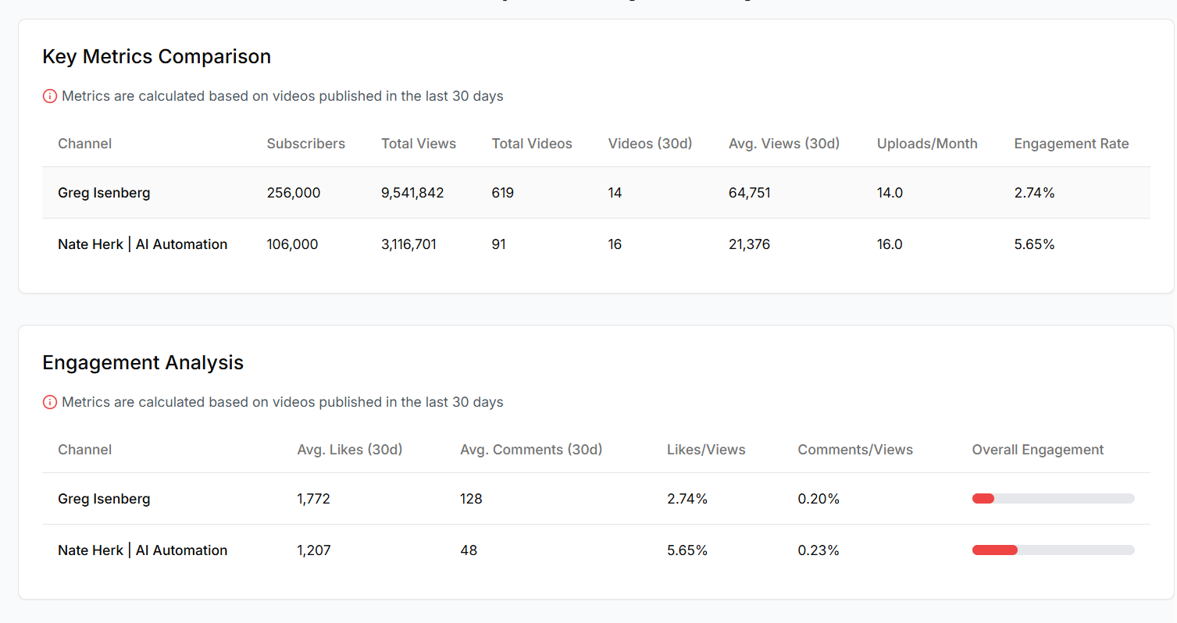Click the Channel header in Key Metrics table
The height and width of the screenshot is (623, 1177).
pos(85,144)
